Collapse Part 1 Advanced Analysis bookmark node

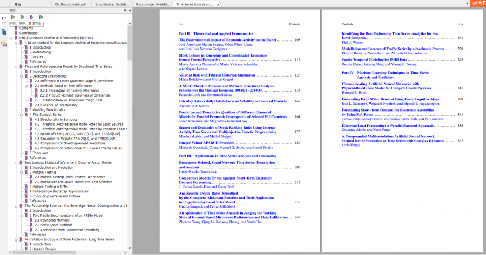click(x=11, y=38)
